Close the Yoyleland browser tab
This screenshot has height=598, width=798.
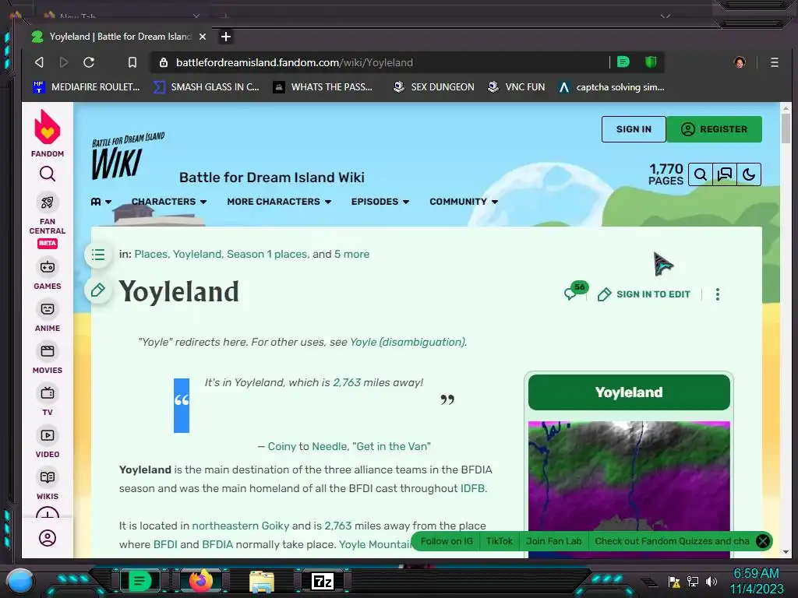pyautogui.click(x=203, y=37)
